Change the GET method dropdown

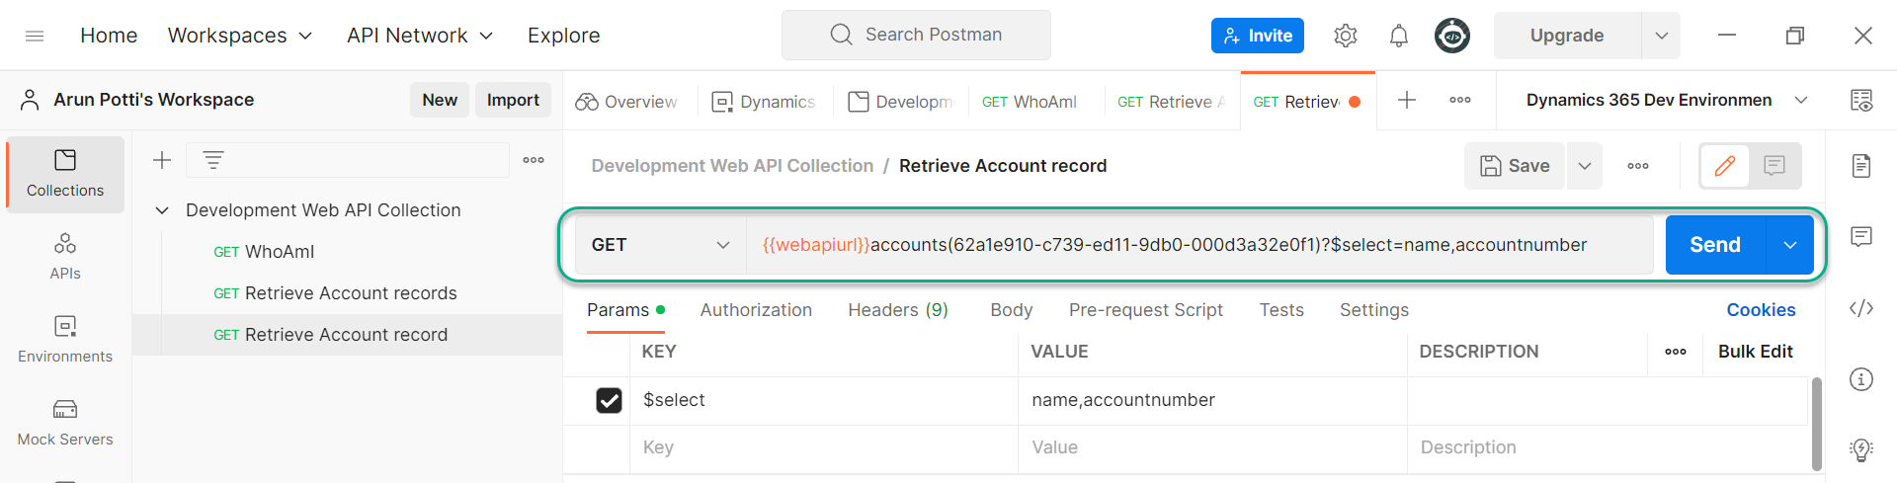[660, 245]
